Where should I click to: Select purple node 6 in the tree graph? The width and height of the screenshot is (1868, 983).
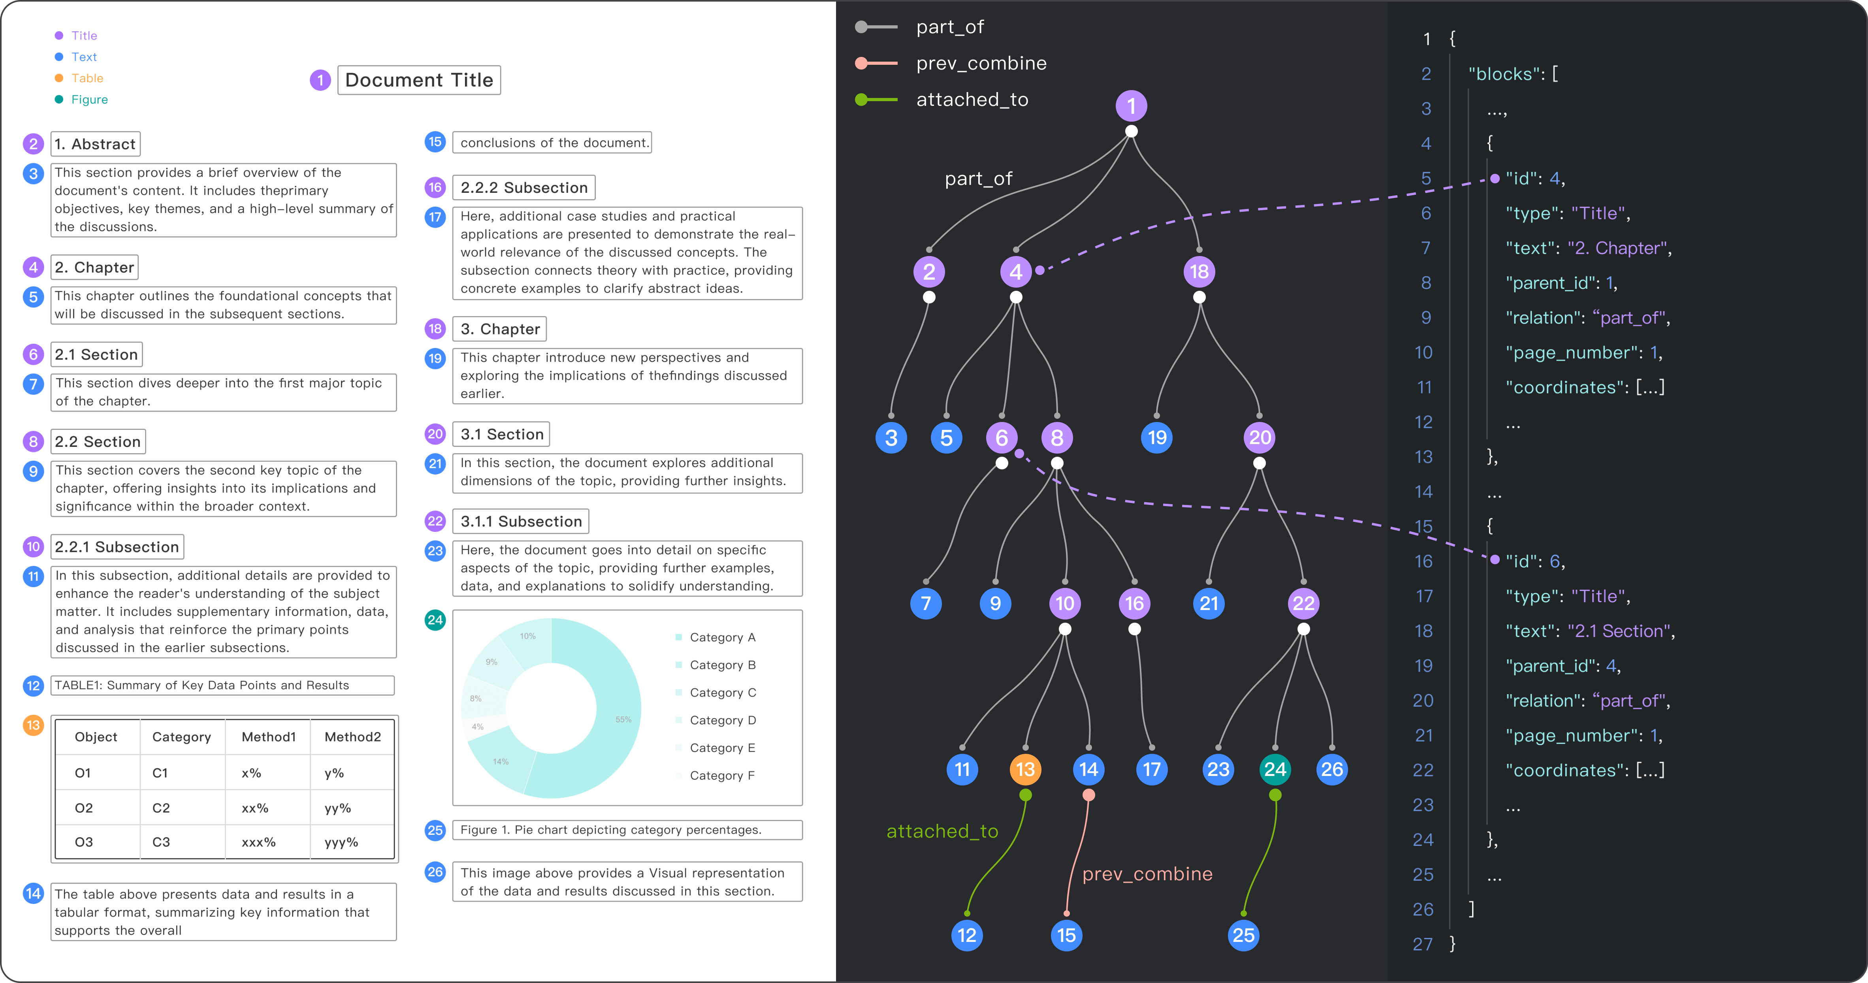tap(1002, 438)
